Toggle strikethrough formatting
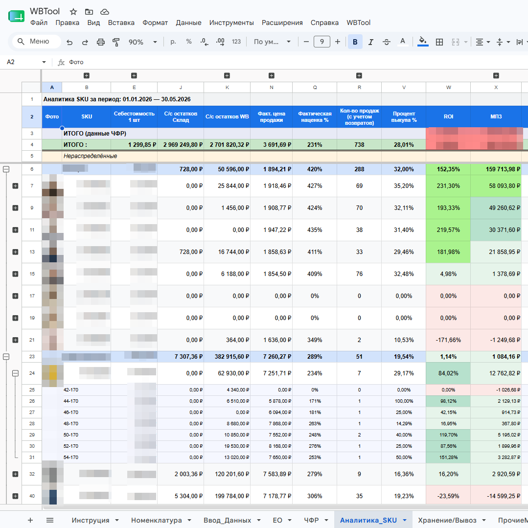528x528 pixels. tap(387, 42)
